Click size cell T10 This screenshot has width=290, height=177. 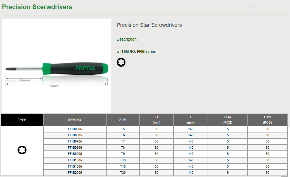(x=123, y=160)
